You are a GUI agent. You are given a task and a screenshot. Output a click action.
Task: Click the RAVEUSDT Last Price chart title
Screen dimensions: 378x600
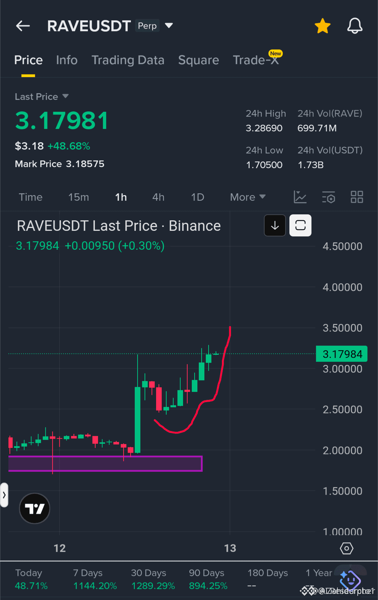tap(119, 226)
